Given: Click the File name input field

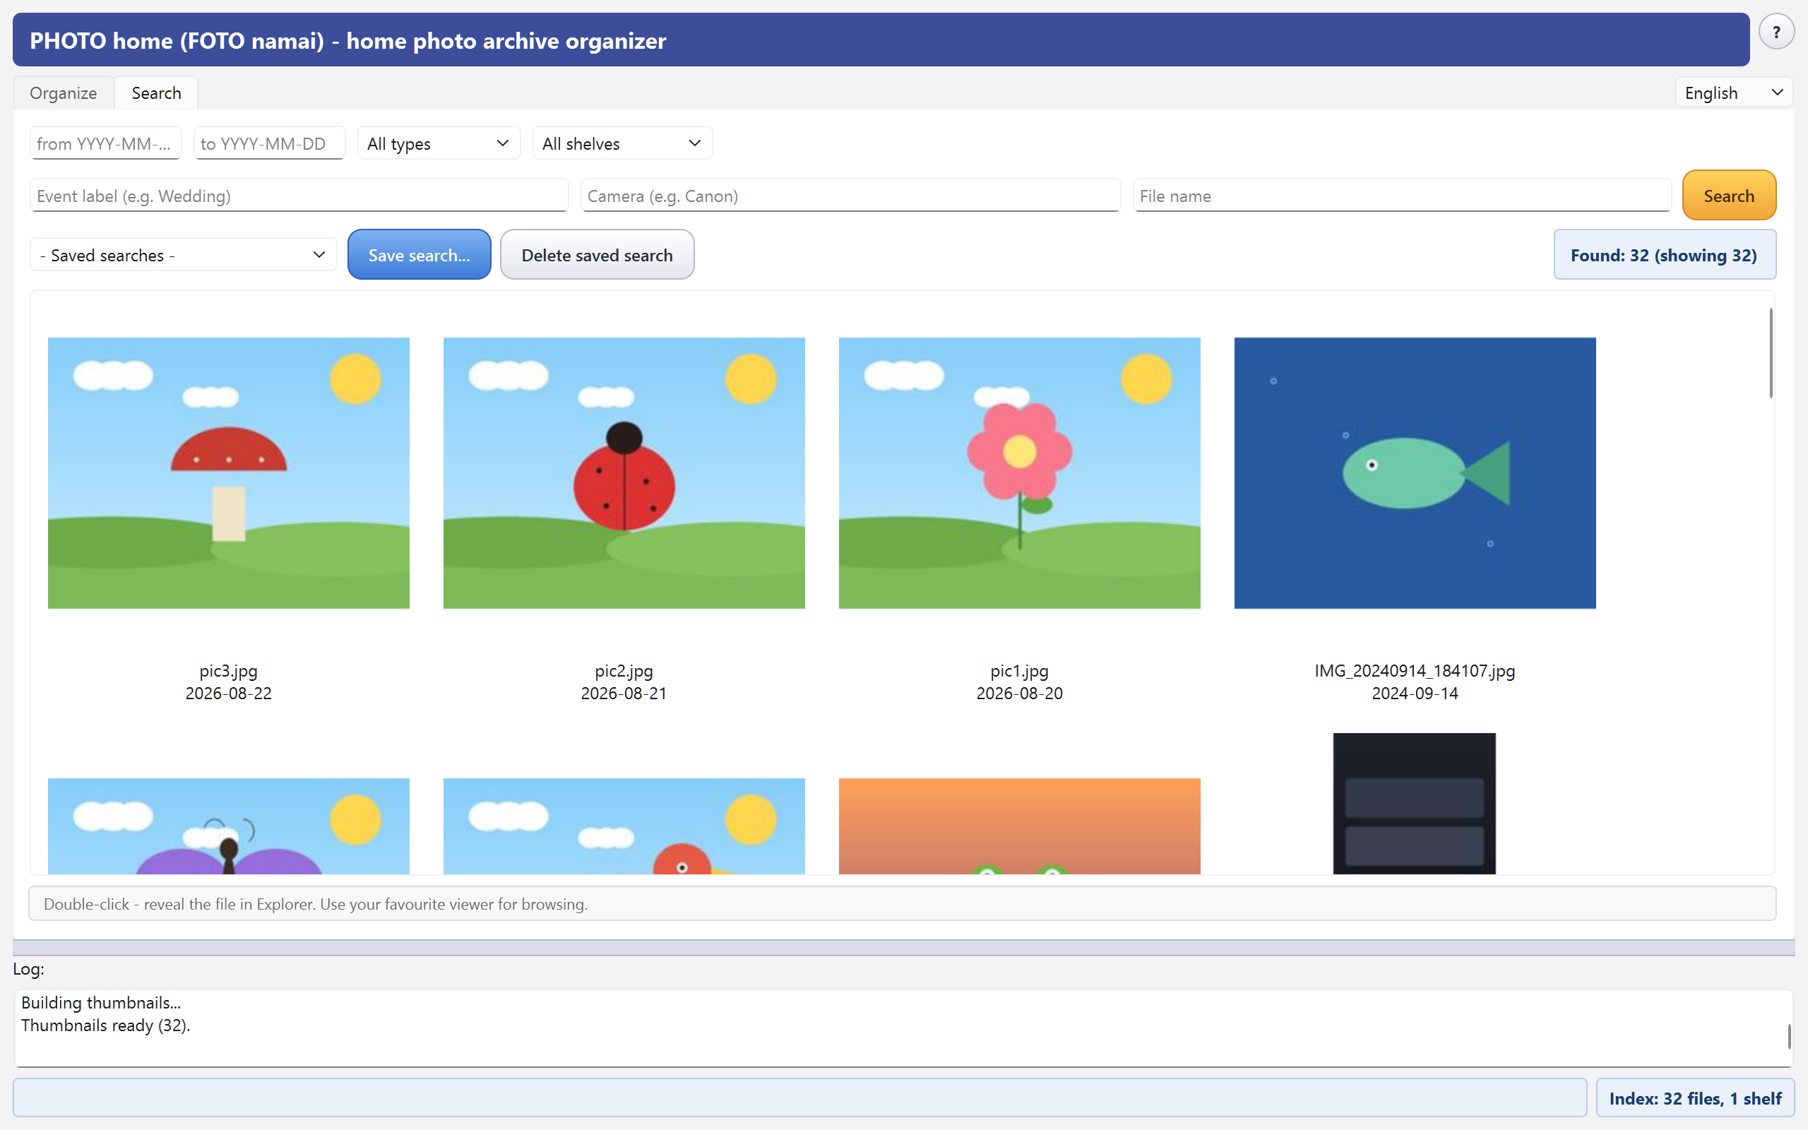Looking at the screenshot, I should point(1402,196).
